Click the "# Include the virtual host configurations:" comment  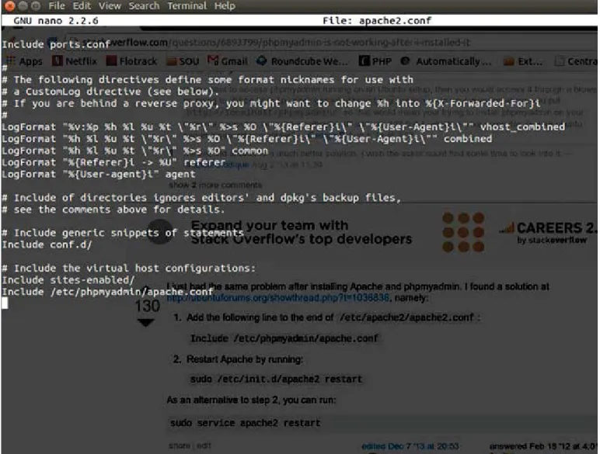coord(128,269)
